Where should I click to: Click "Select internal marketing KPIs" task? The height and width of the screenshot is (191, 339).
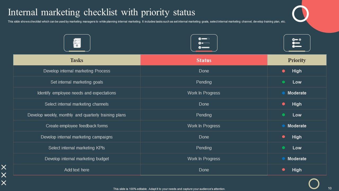[77, 148]
